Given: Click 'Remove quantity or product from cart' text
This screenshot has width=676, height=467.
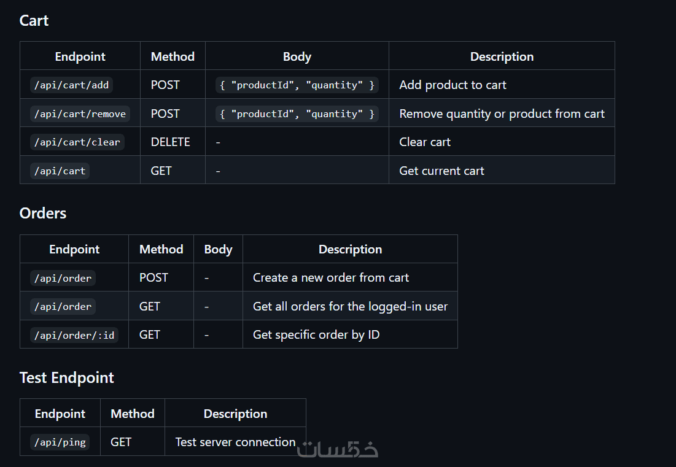Looking at the screenshot, I should [502, 114].
